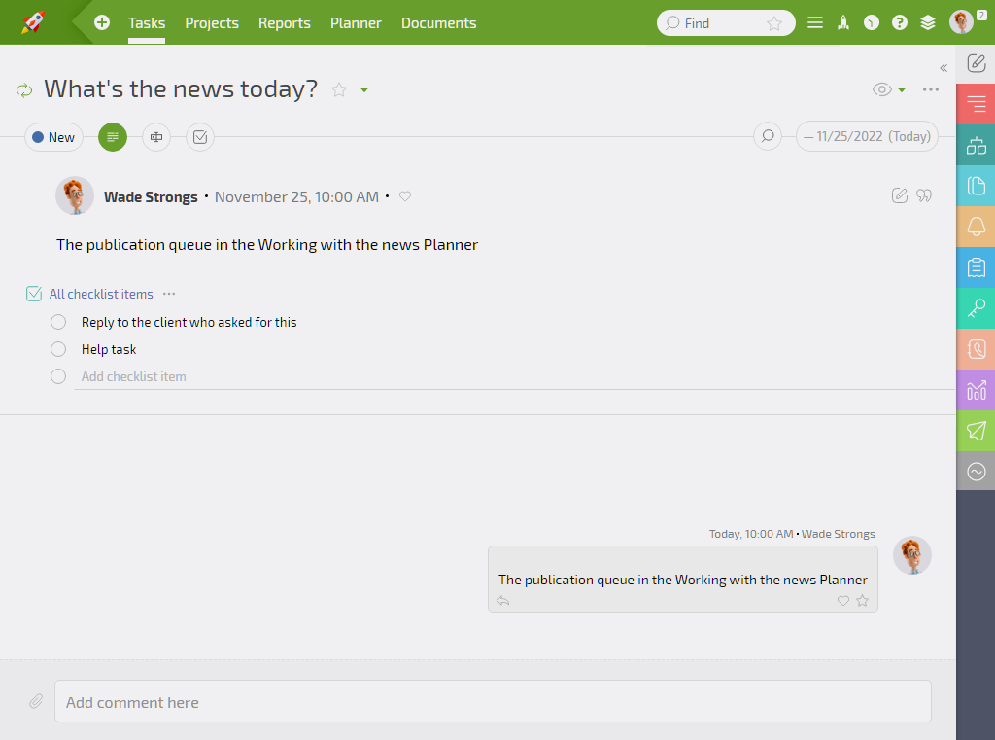Click the recurring task refresh icon
Image resolution: width=995 pixels, height=740 pixels.
point(24,90)
